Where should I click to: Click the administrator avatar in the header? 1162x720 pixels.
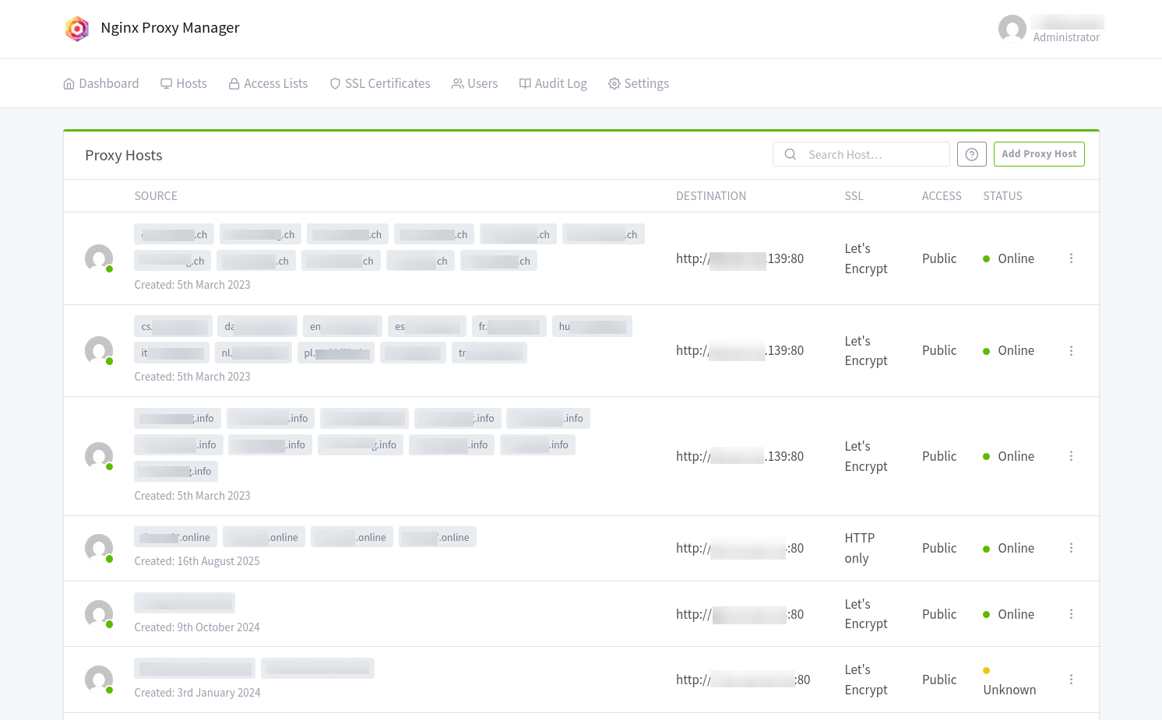(x=1012, y=29)
